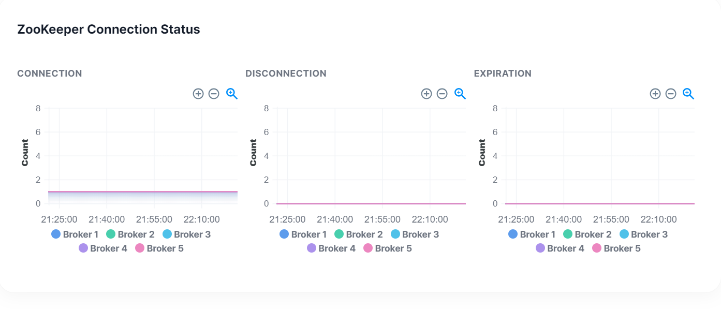Activate selection zoom magnifier on Disconnection chart
Image resolution: width=721 pixels, height=309 pixels.
click(460, 94)
